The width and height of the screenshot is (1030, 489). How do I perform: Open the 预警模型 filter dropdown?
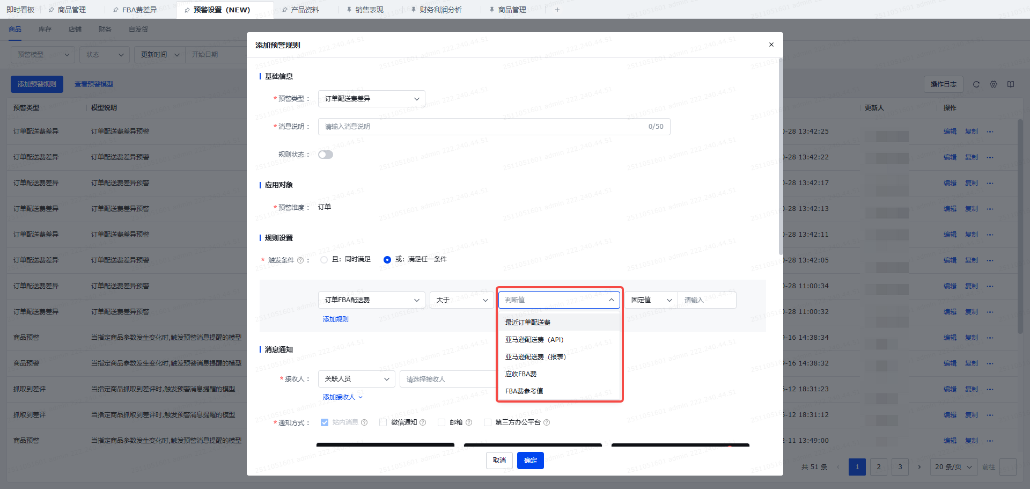pyautogui.click(x=43, y=55)
